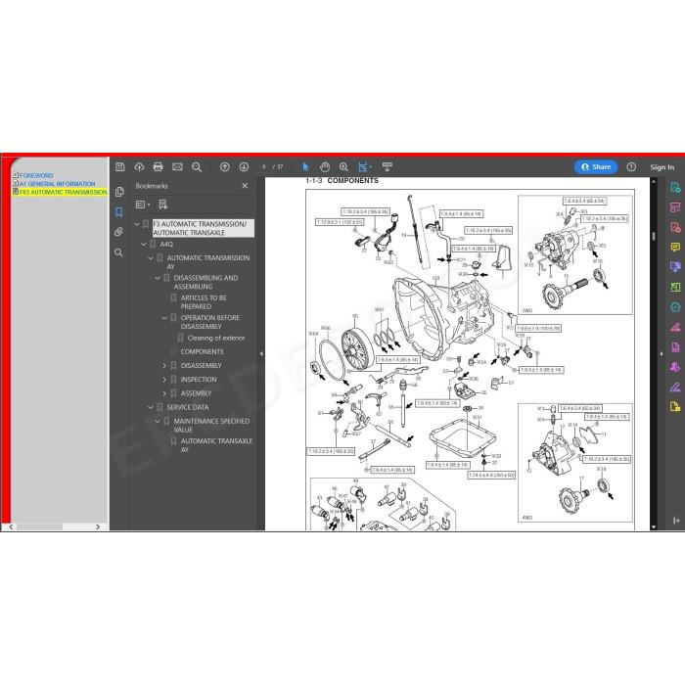Expand the INSPECTION bookmark
Screen dimensions: 685x685
click(x=164, y=380)
